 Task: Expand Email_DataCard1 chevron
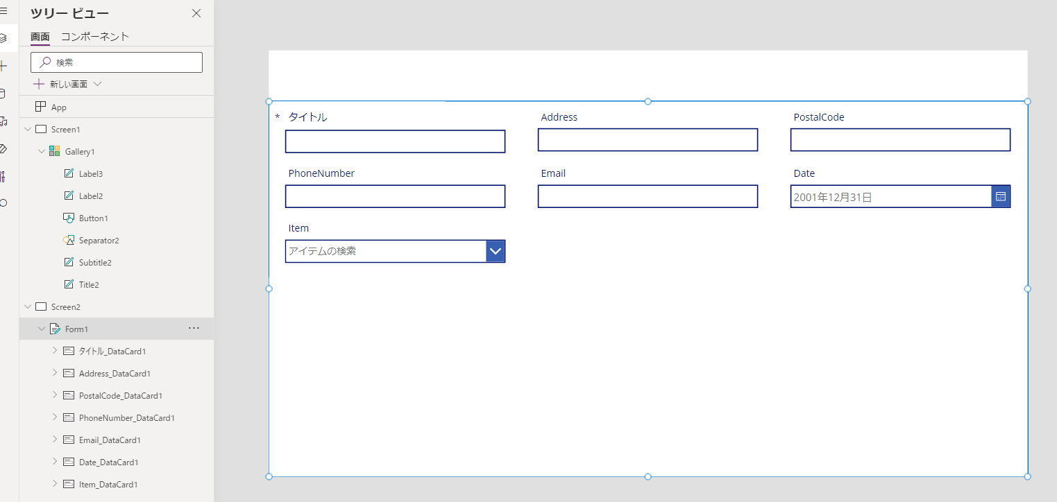56,440
